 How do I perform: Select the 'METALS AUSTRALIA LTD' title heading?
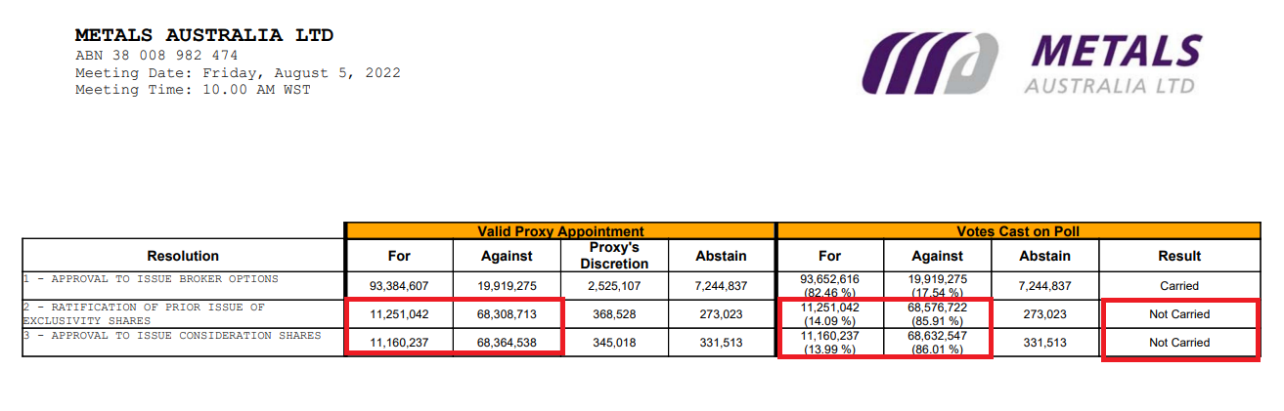point(204,36)
